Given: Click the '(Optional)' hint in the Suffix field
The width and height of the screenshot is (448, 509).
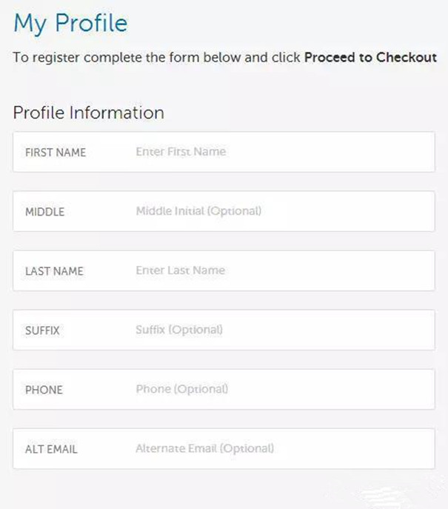Looking at the screenshot, I should click(195, 330).
